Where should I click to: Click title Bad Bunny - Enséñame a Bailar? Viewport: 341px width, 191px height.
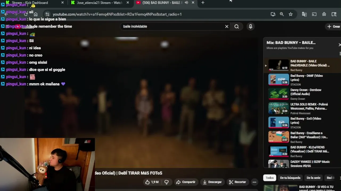[309, 135]
